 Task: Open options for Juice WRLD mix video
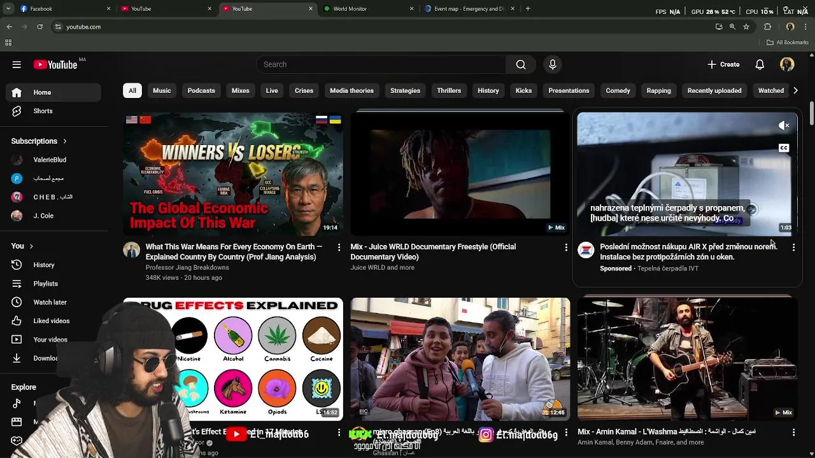(566, 247)
